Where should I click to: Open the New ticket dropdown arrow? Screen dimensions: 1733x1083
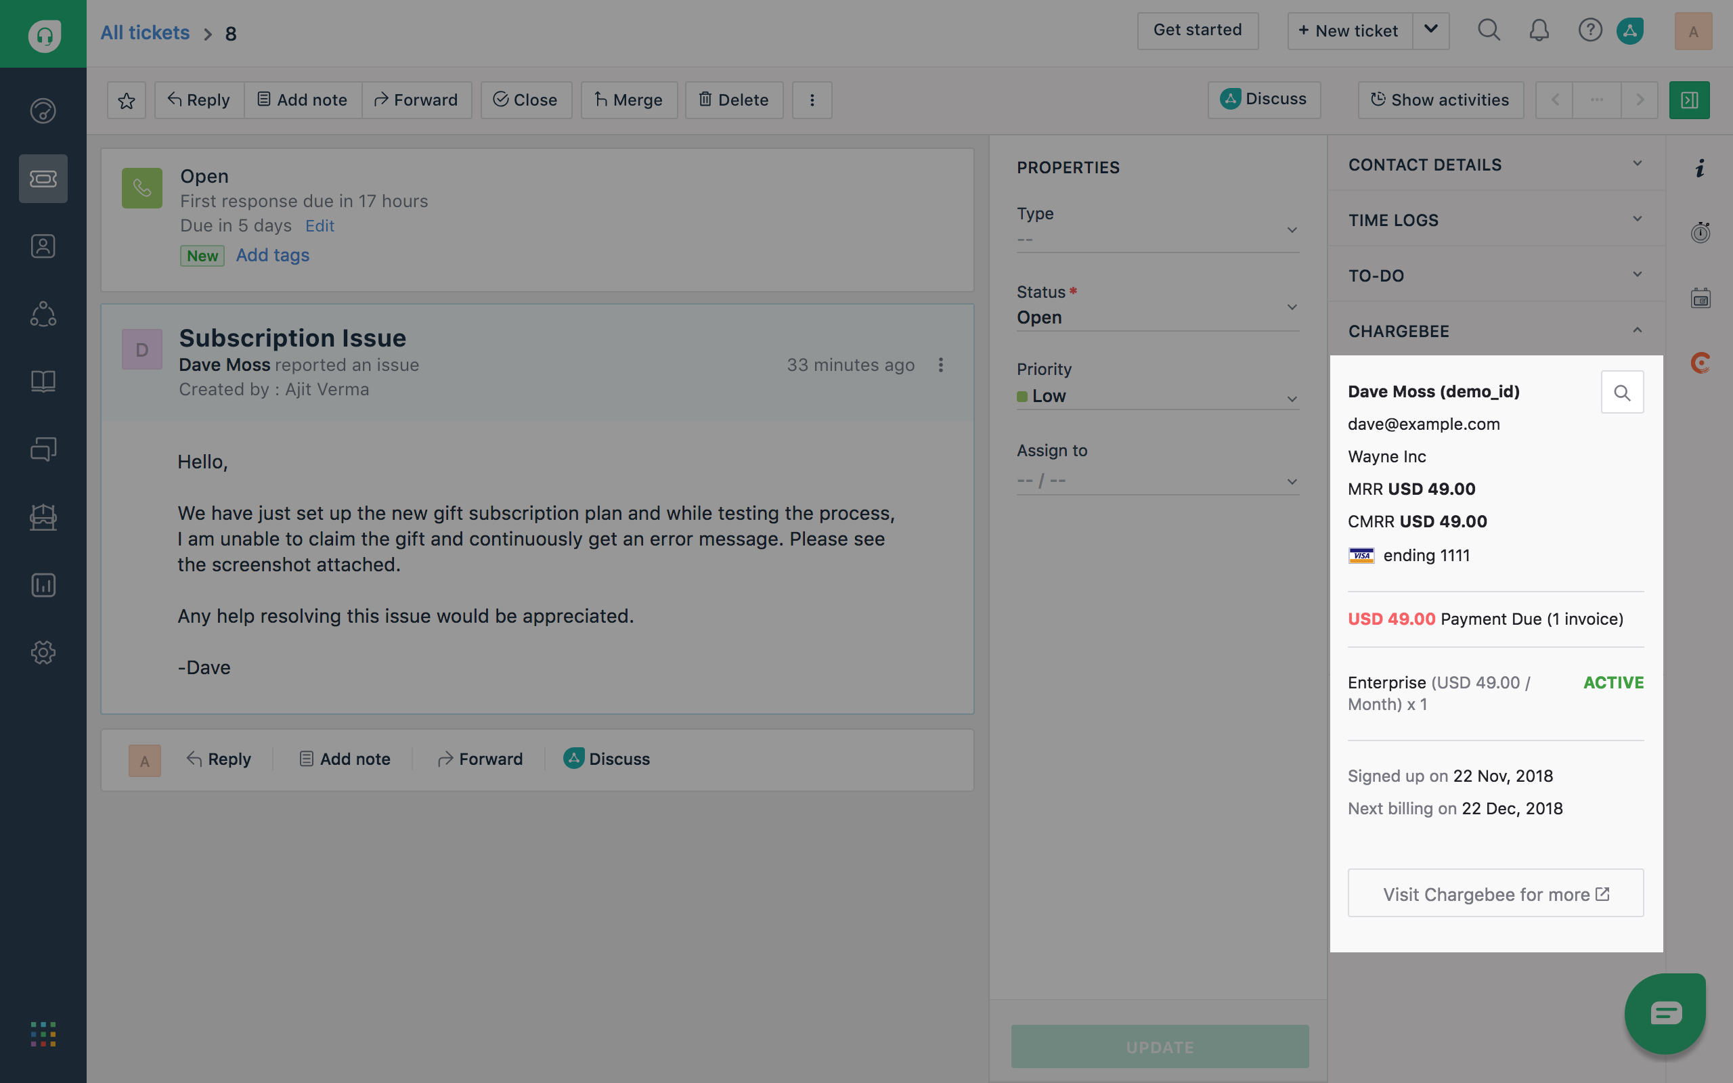click(x=1431, y=31)
